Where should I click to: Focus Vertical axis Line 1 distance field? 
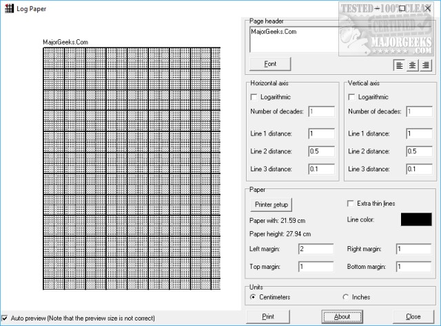point(420,133)
